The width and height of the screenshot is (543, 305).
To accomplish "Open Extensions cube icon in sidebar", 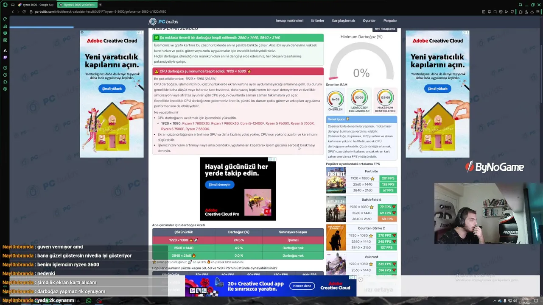I will pos(5,82).
